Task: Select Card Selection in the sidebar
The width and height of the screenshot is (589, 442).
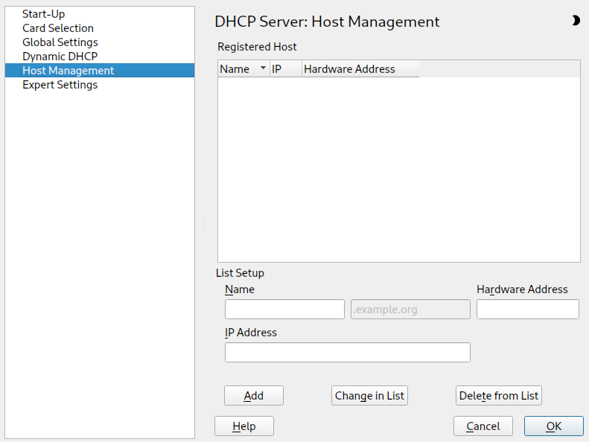Action: [x=58, y=28]
